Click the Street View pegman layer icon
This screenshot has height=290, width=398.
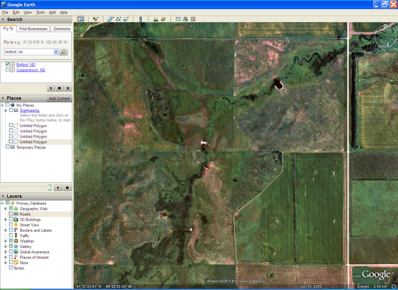(x=16, y=225)
